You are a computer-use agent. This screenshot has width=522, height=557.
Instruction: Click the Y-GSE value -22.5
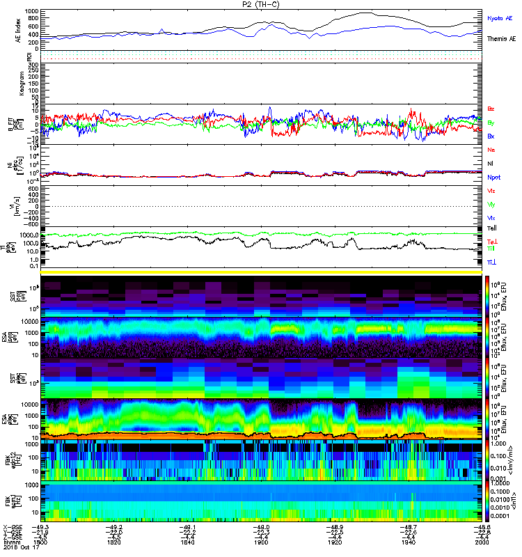tap(335, 533)
